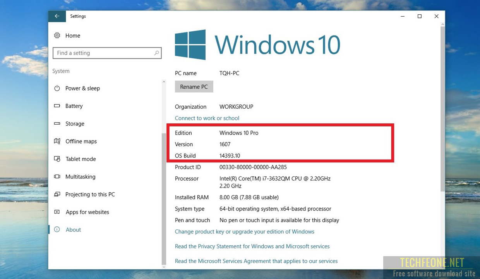Select About in the sidebar menu
The width and height of the screenshot is (480, 279).
(74, 229)
